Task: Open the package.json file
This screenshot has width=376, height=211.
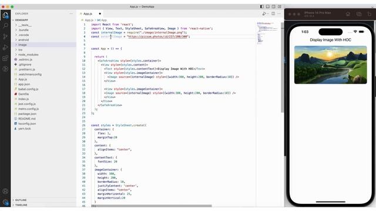Action: tap(28, 114)
